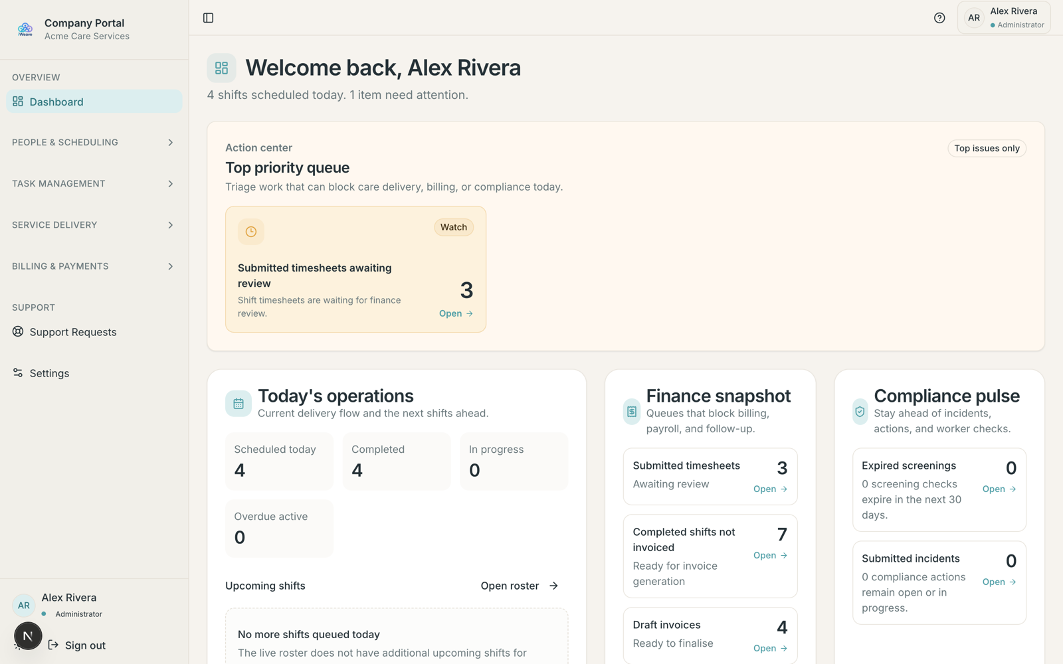Viewport: 1063px width, 664px height.
Task: Click No more shifts queued today text
Action: pos(309,634)
